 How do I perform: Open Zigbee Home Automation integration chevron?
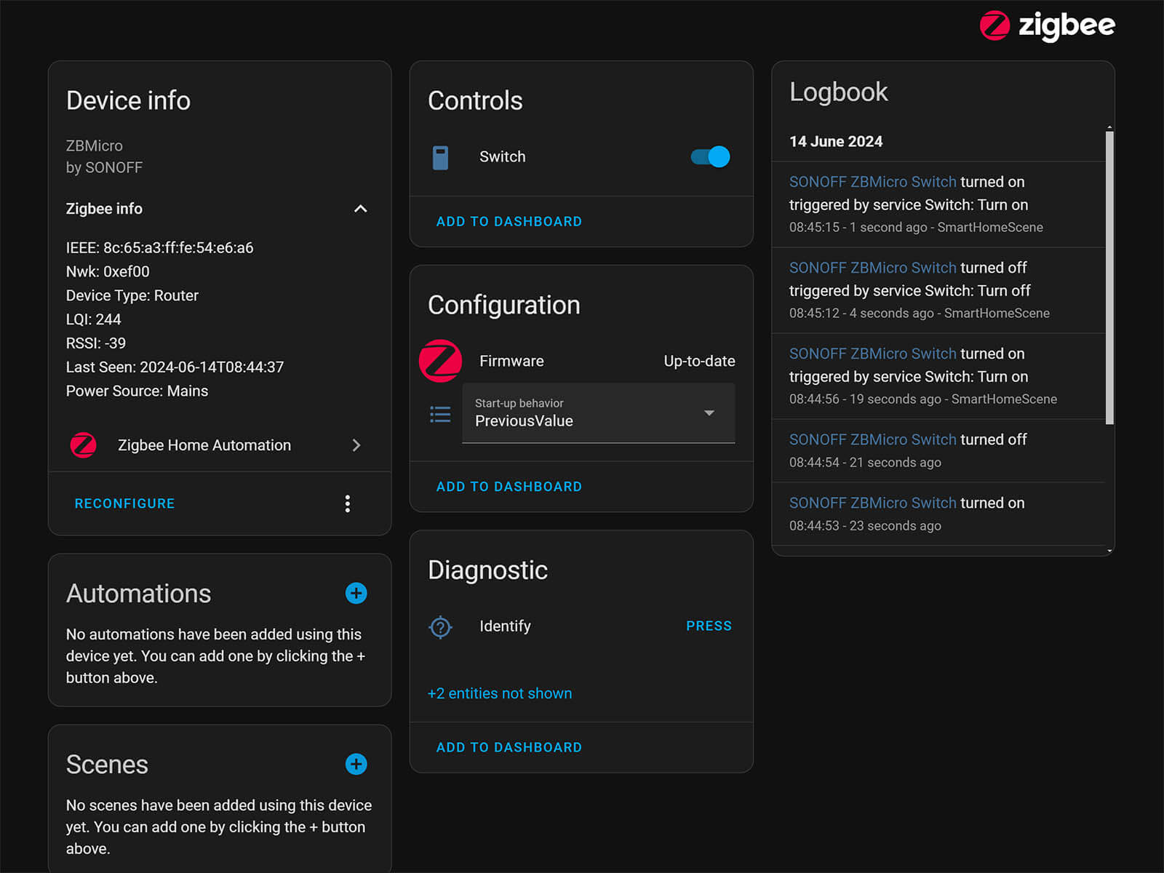[356, 445]
